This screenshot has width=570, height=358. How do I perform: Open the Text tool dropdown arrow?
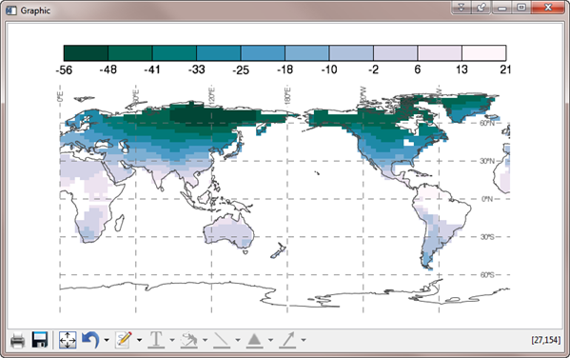[172, 340]
